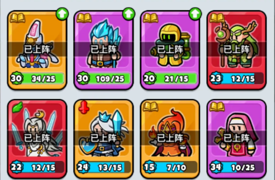Tap the green leaf icon on sword angel card
This screenshot has height=180, width=275.
pyautogui.click(x=18, y=107)
